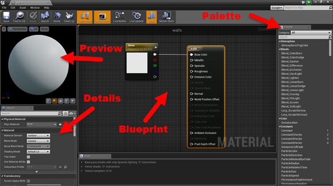333x186 pixels.
Task: Run the Clean Up tool
Action: click(69, 17)
